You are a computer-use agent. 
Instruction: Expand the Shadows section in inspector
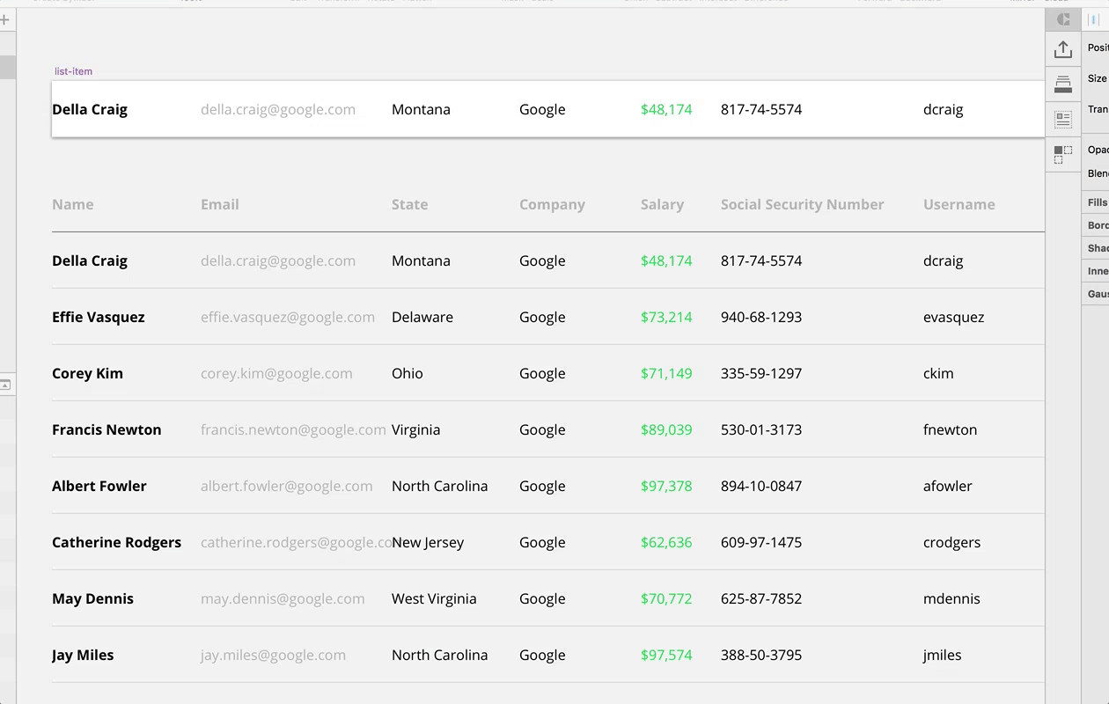pyautogui.click(x=1097, y=248)
